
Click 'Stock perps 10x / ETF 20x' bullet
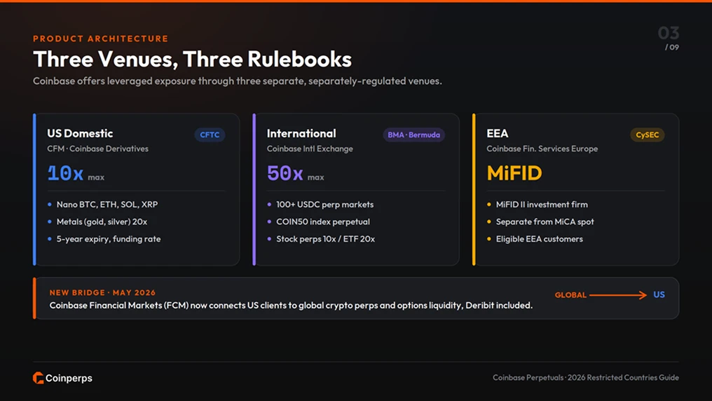326,239
